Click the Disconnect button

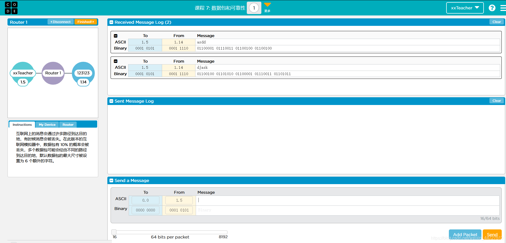(x=61, y=22)
